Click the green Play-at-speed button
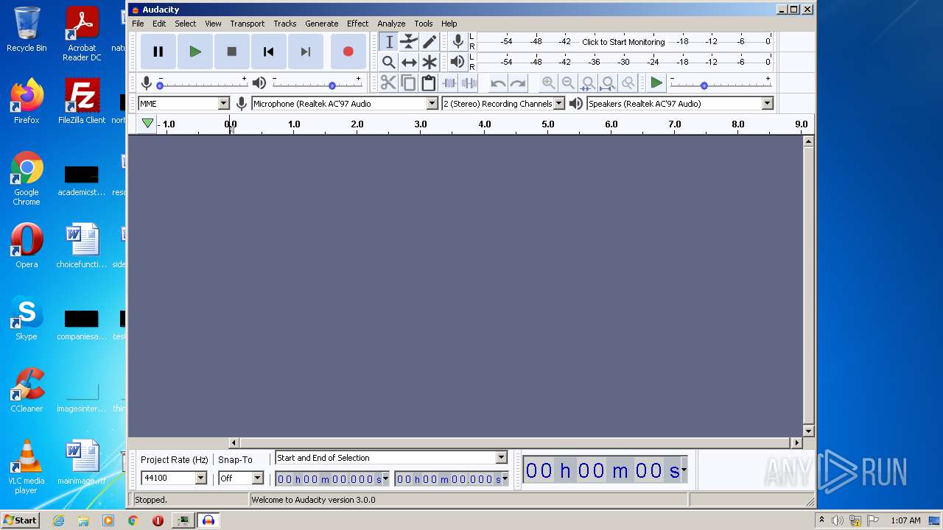 pyautogui.click(x=656, y=83)
